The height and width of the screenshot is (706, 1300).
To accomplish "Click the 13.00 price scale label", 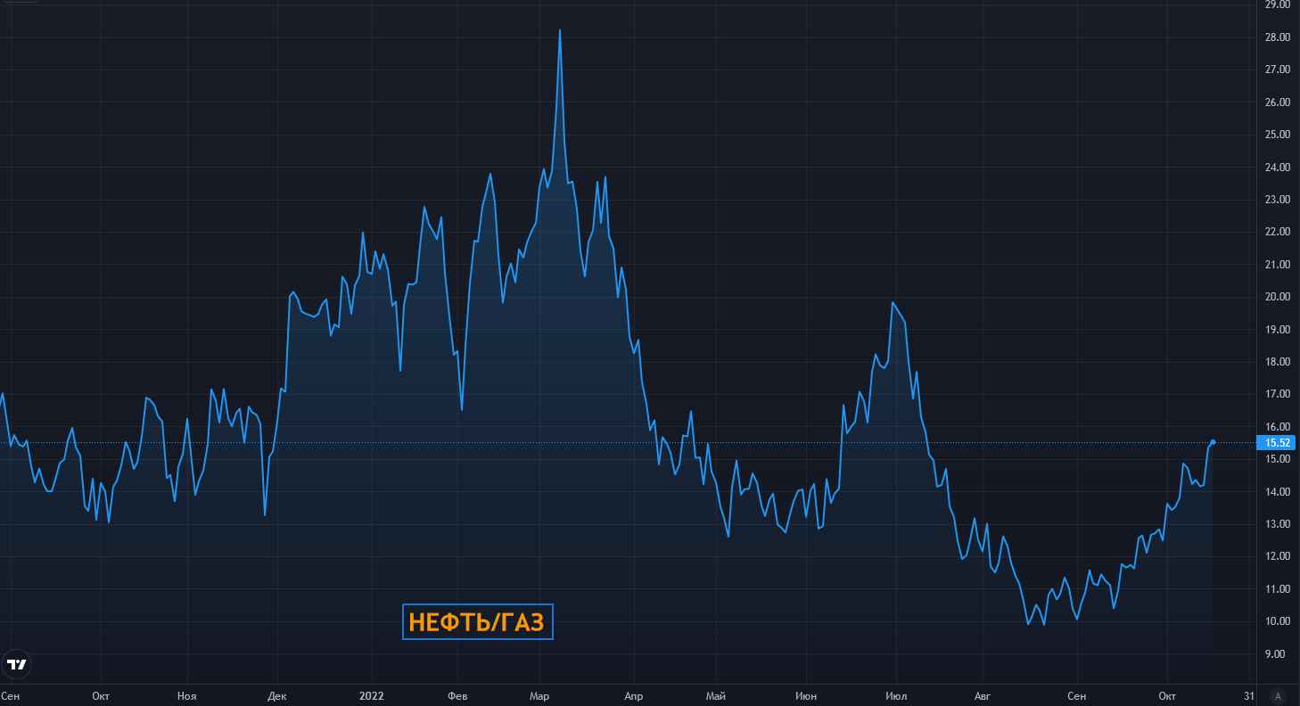I will [x=1278, y=524].
